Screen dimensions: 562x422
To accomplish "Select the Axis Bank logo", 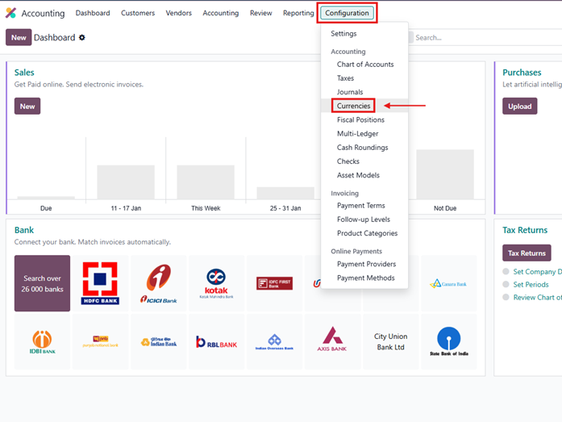I will (332, 341).
